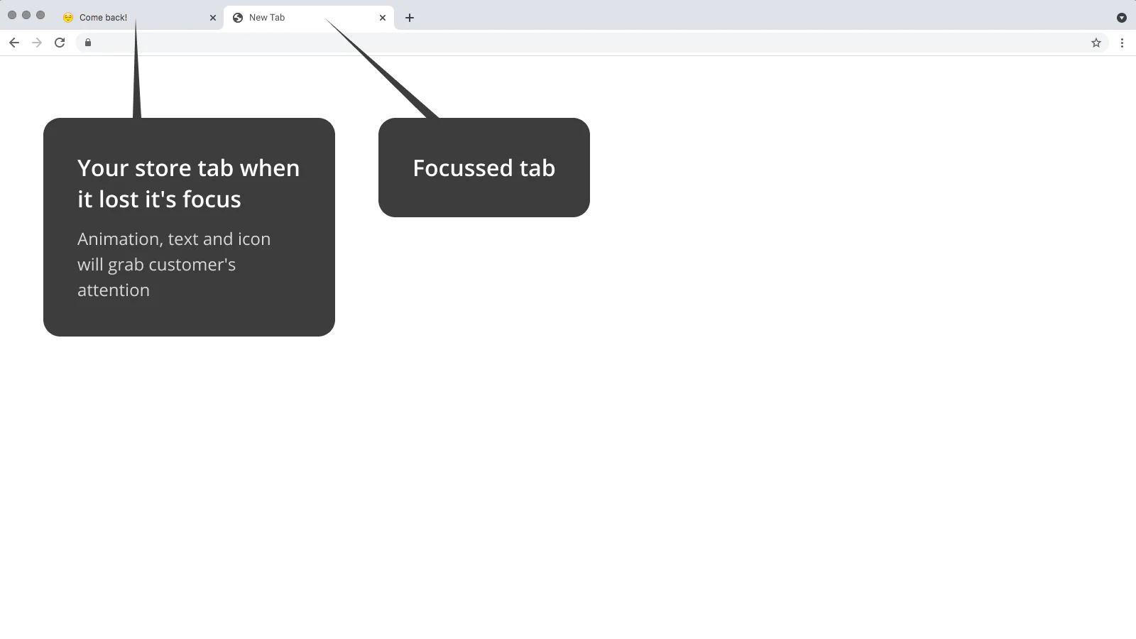Screen dimensions: 1136x639
Task: Select the New Tab tab
Action: pyautogui.click(x=309, y=18)
